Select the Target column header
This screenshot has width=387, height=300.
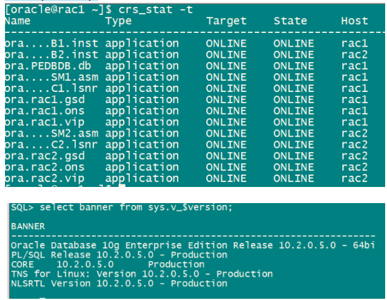pos(226,21)
